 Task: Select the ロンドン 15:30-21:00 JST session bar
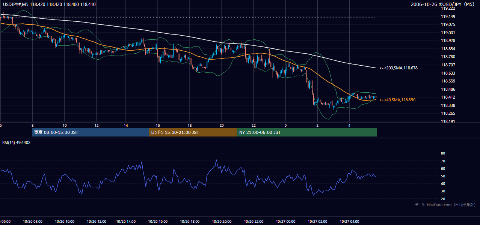click(193, 132)
